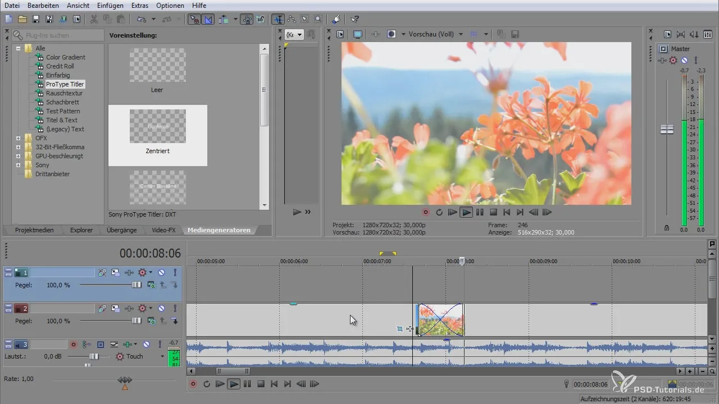Expand the Sony folder

(19, 165)
